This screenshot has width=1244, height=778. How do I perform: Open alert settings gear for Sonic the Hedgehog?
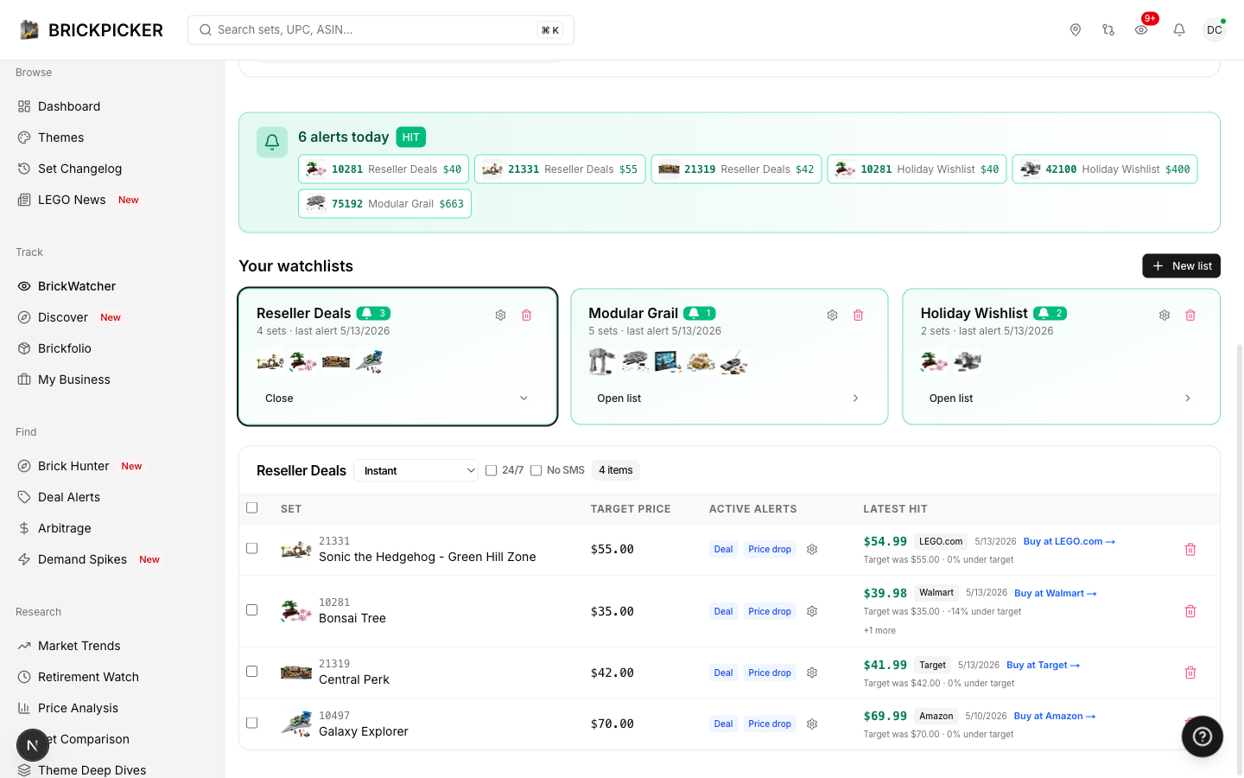tap(812, 549)
